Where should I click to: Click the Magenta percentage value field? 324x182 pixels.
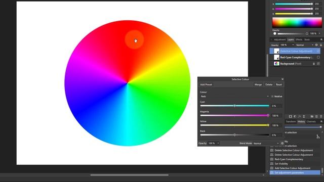(x=276, y=116)
